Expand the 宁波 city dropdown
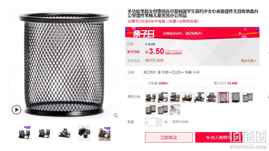269x151 pixels. (166, 72)
